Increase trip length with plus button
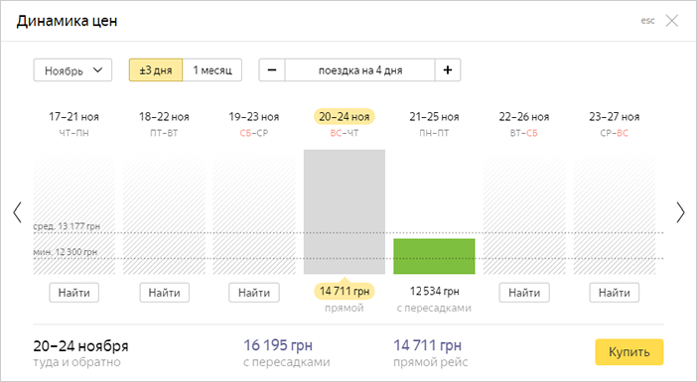Viewport: 697px width, 382px height. pyautogui.click(x=448, y=70)
